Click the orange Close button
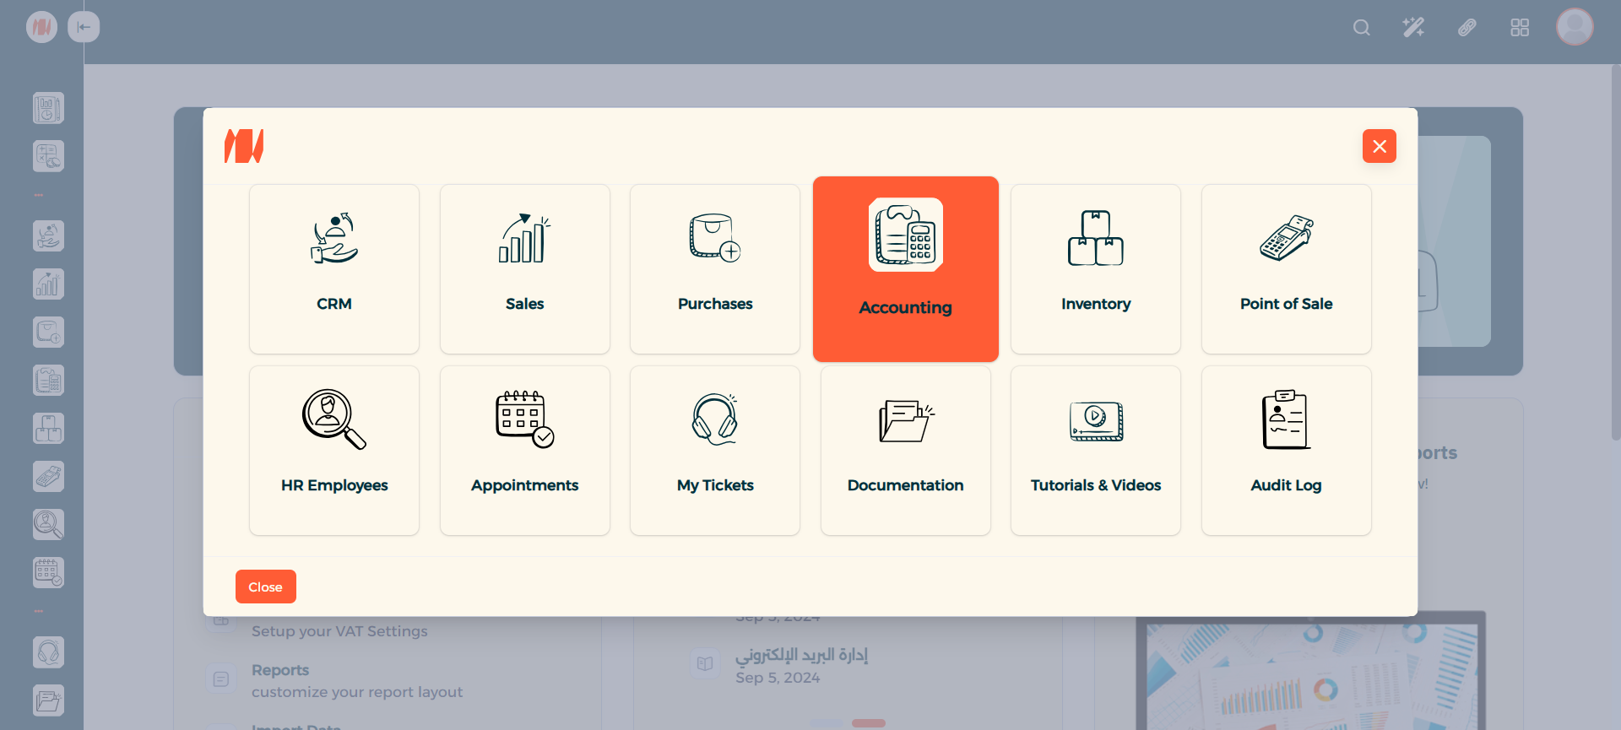This screenshot has height=730, width=1621. pyautogui.click(x=265, y=587)
